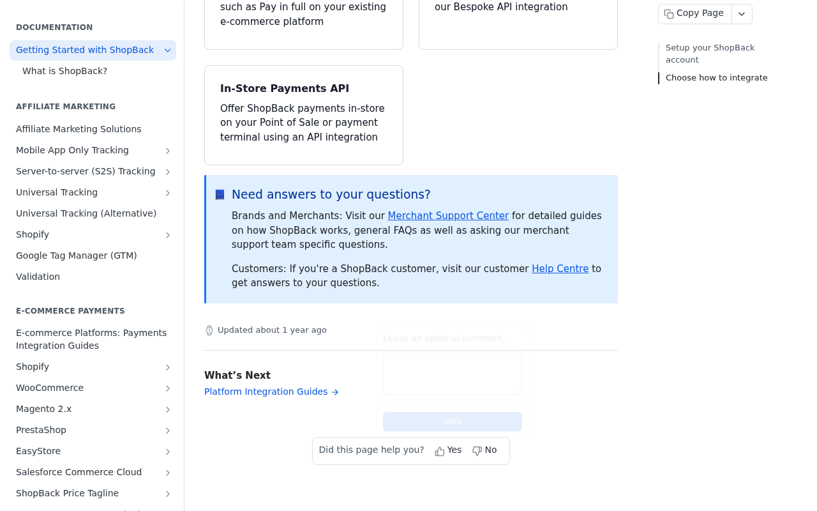
Task: Open the customer Help Centre link
Action: click(560, 269)
